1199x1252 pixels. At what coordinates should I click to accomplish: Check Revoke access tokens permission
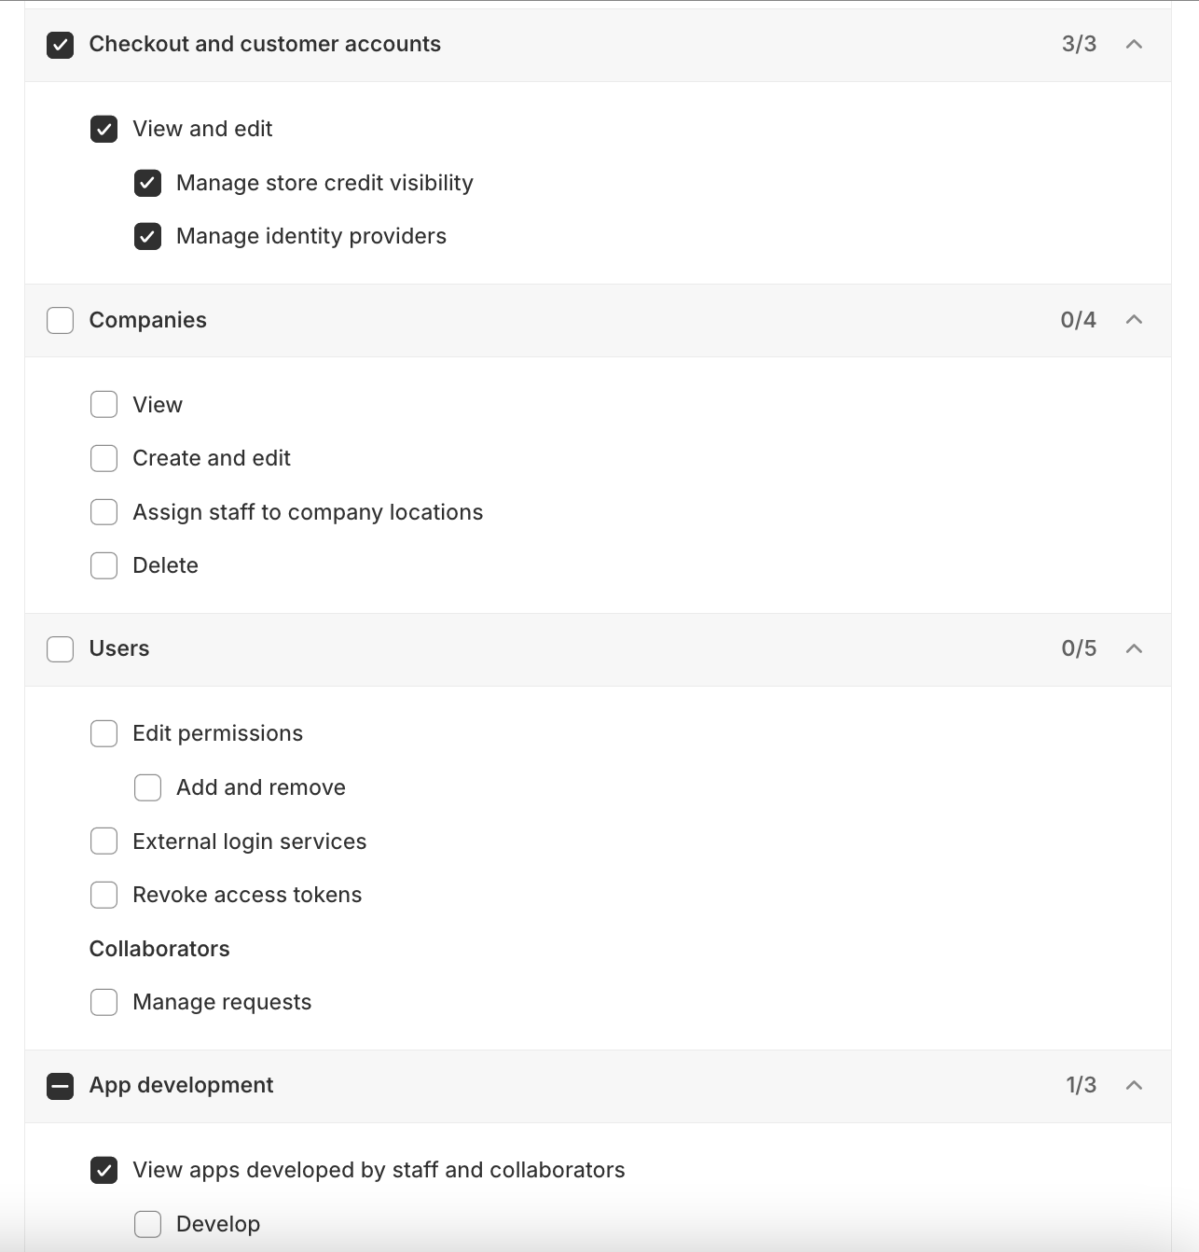[104, 895]
